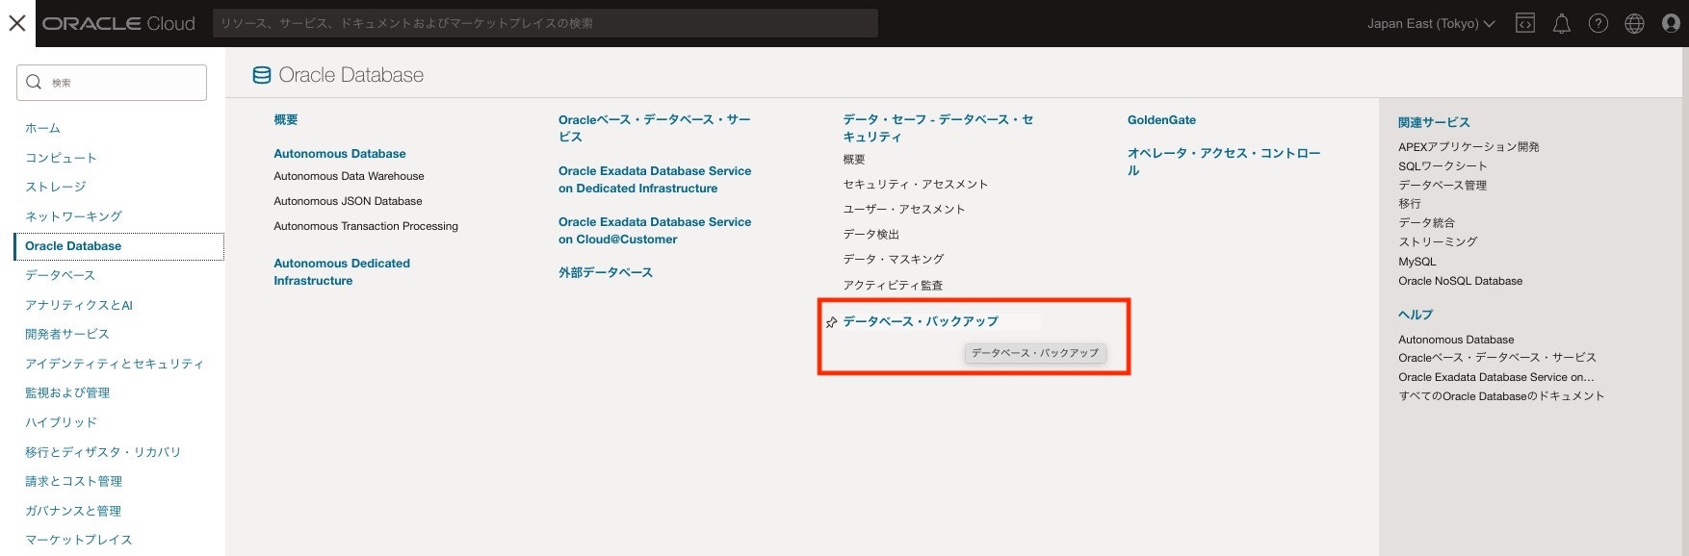
Task: Click the pin icon beside データベース・バックアップ
Action: [831, 322]
